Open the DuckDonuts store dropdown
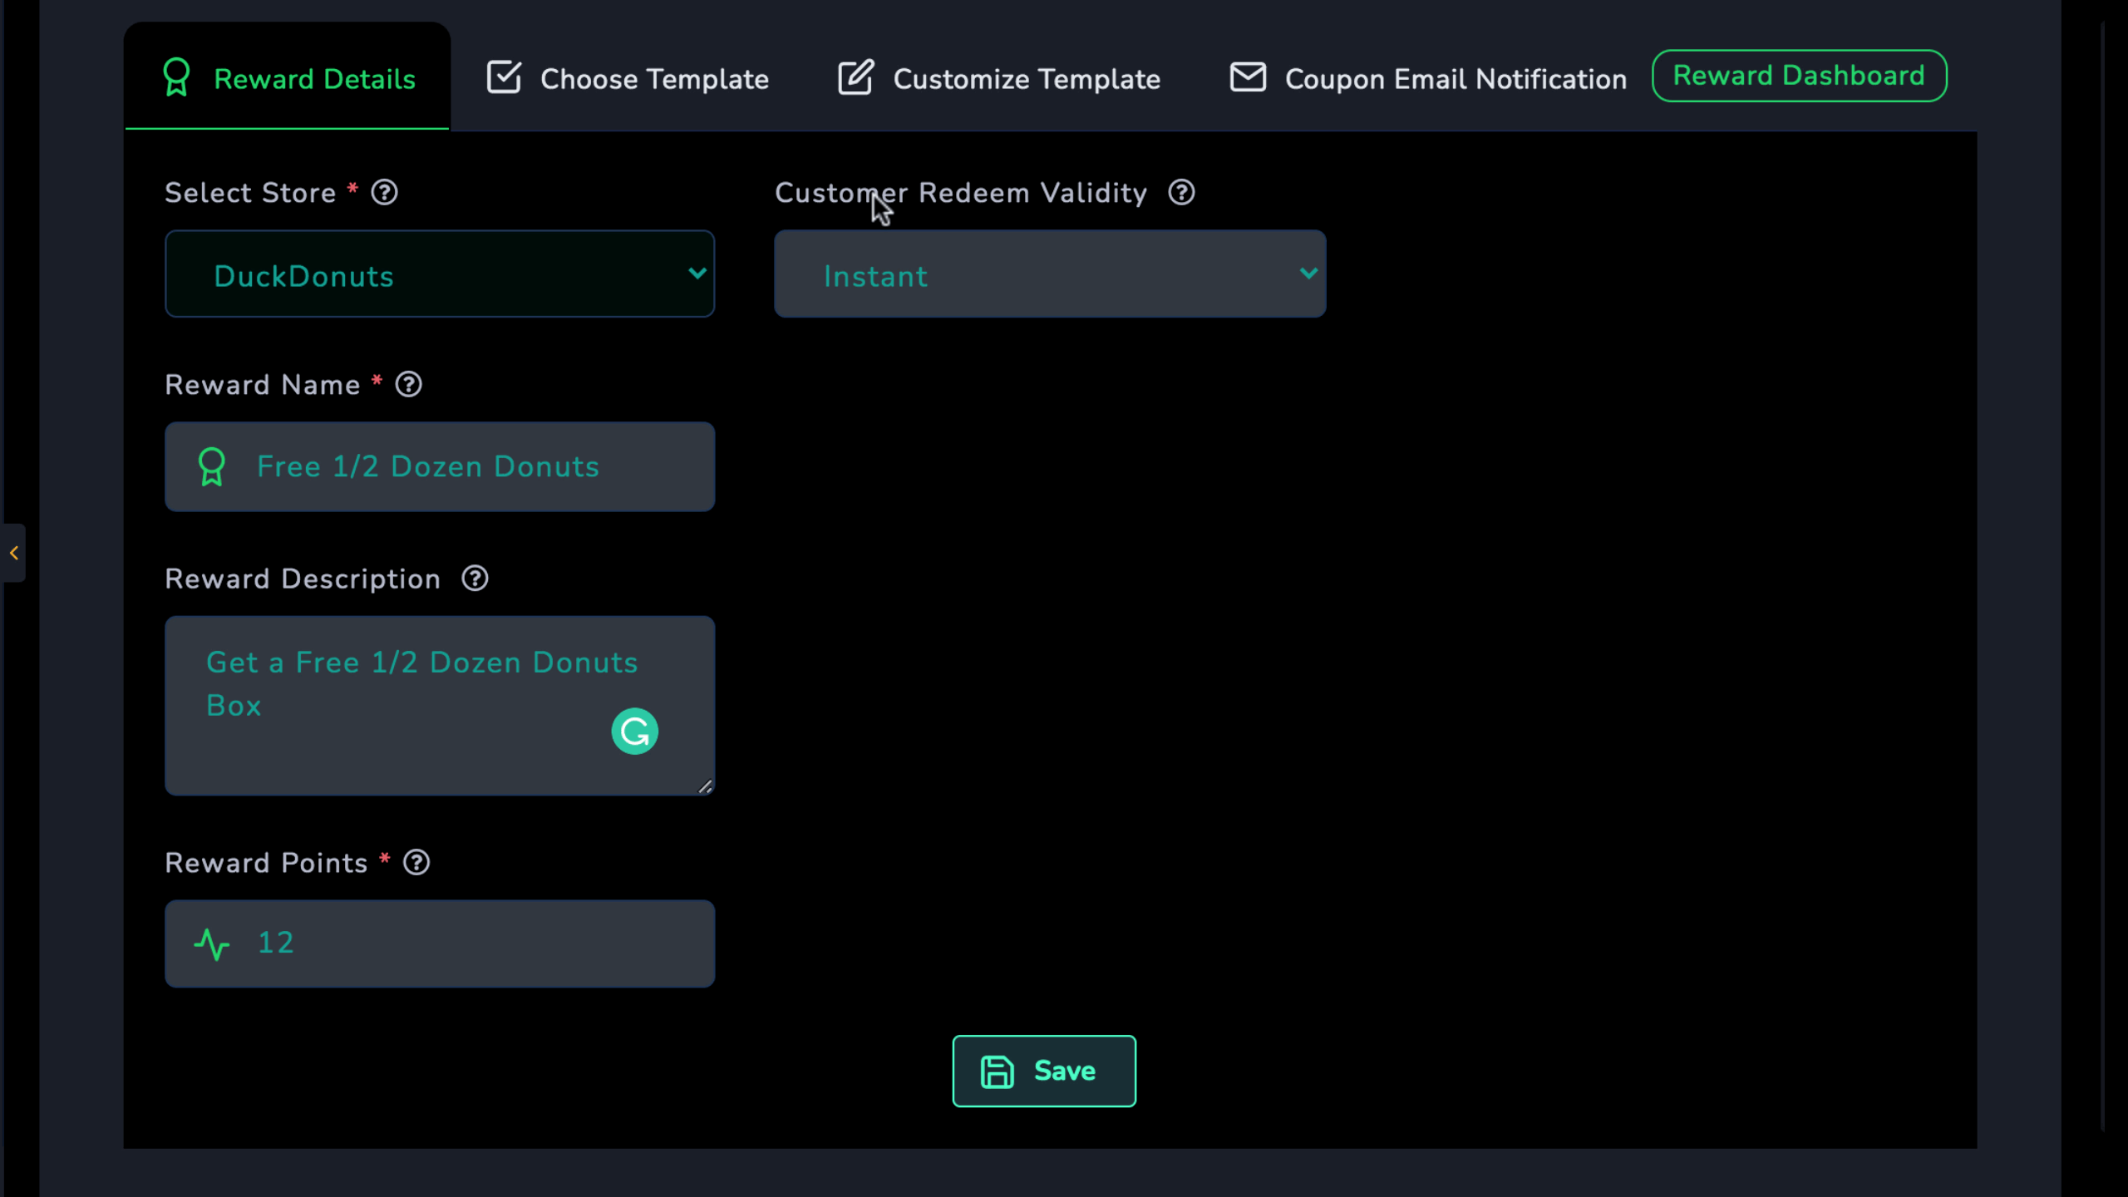This screenshot has height=1197, width=2128. point(440,274)
